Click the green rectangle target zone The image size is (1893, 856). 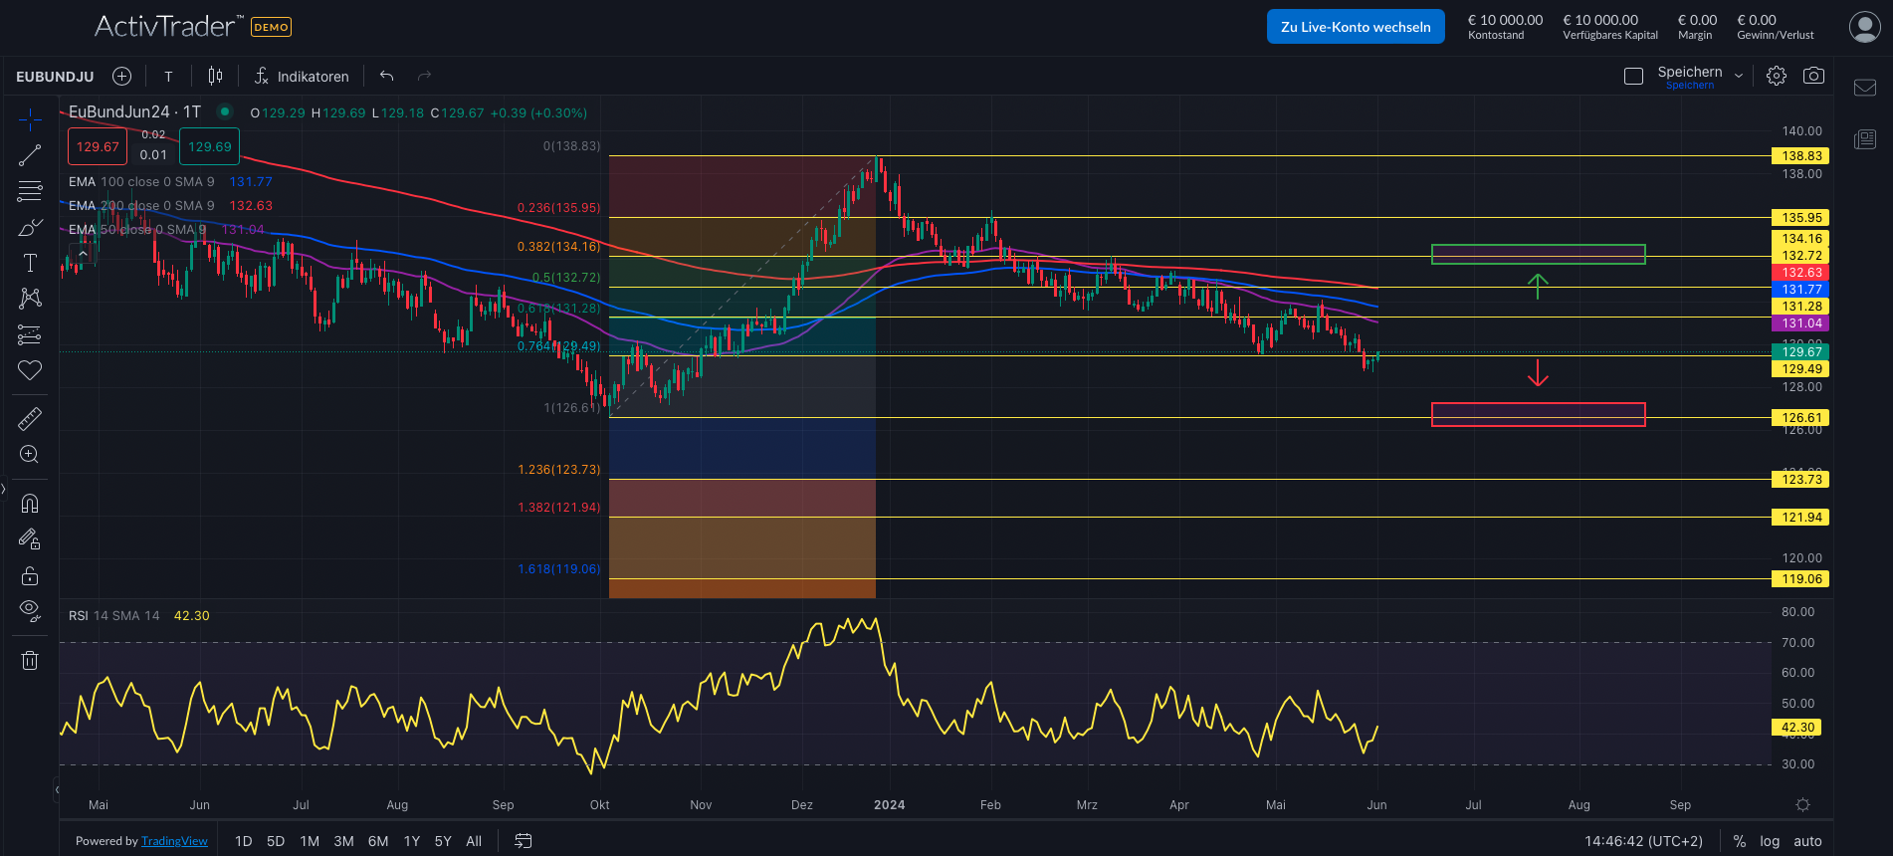point(1538,255)
